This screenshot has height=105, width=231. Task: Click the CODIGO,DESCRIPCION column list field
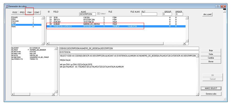[x=129, y=48]
